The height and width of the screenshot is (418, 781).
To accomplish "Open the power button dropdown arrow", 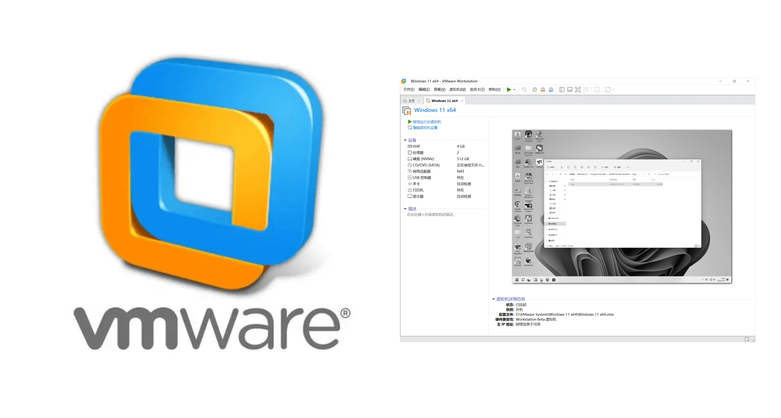I will point(515,90).
